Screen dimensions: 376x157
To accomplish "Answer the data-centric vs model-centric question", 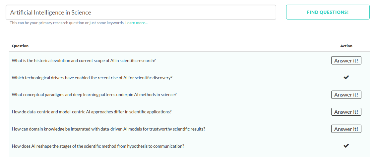I will [346, 112].
